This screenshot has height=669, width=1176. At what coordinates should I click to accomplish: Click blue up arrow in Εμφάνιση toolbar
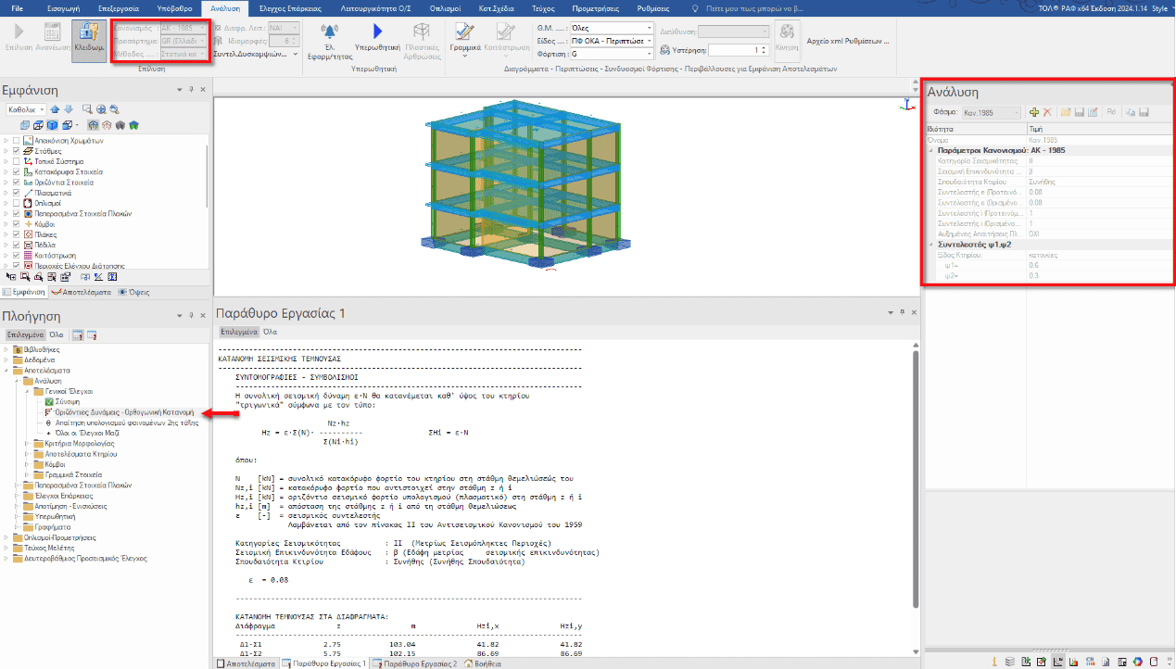[x=55, y=109]
